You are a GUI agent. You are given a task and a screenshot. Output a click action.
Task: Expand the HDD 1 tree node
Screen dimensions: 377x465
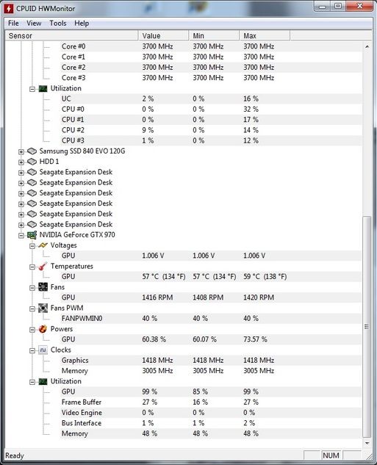click(x=21, y=162)
